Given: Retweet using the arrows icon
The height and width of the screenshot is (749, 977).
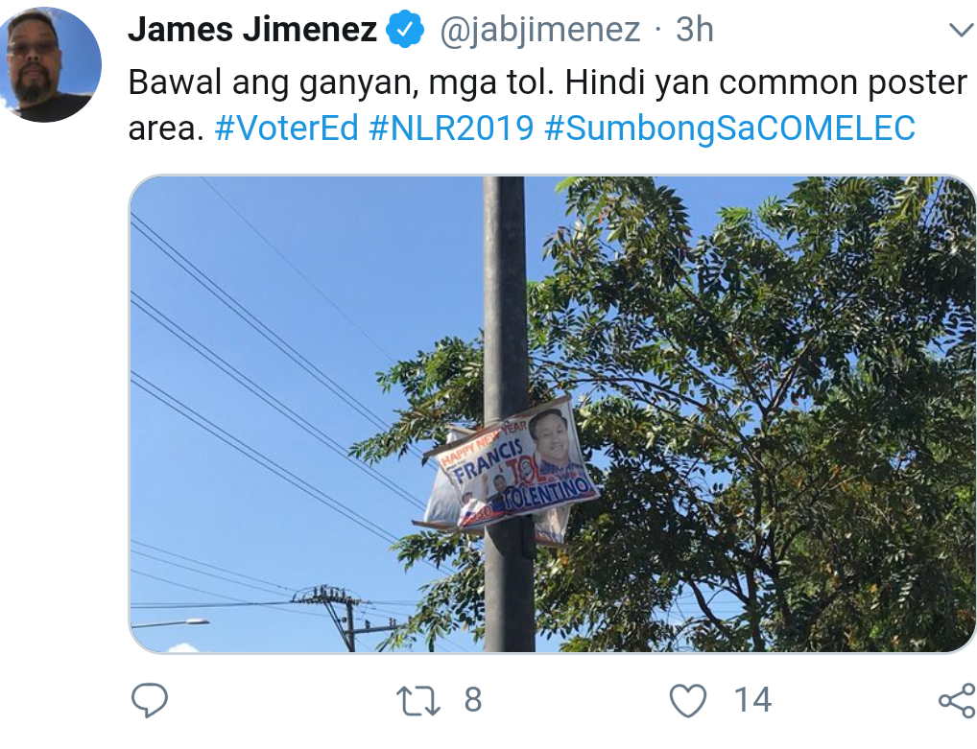Looking at the screenshot, I should (x=418, y=700).
